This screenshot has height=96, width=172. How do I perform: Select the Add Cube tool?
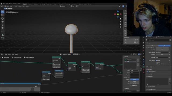coord(2,38)
